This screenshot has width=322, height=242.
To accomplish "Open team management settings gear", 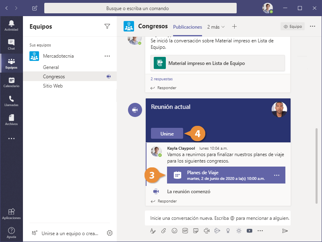I will coord(109,233).
